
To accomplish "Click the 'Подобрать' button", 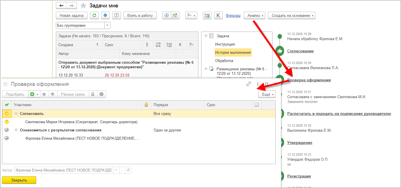I will tap(15, 94).
